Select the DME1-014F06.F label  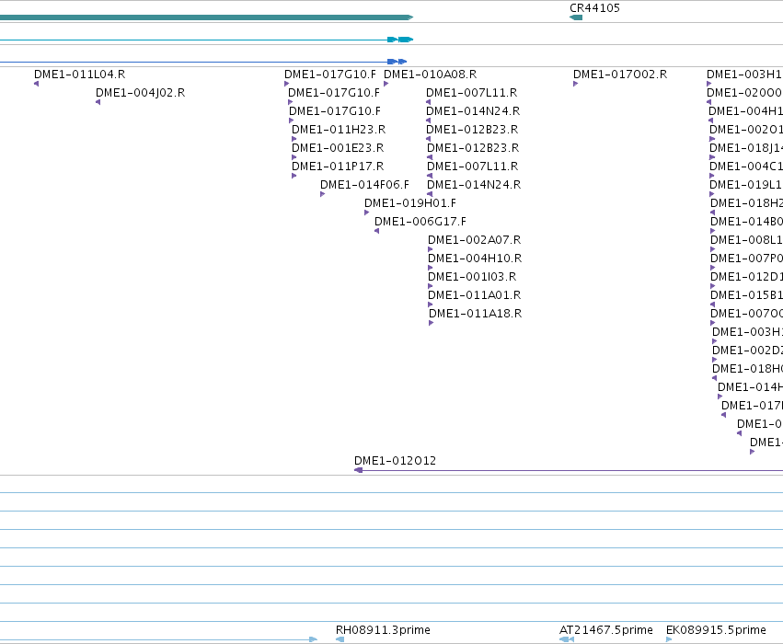(364, 185)
